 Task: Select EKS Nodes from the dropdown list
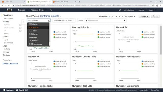38,38
